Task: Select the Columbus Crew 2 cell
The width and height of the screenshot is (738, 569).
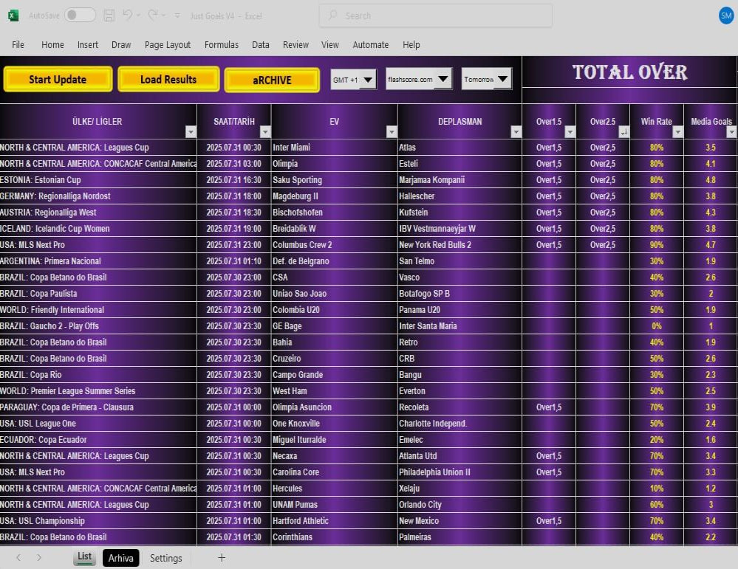Action: point(334,244)
